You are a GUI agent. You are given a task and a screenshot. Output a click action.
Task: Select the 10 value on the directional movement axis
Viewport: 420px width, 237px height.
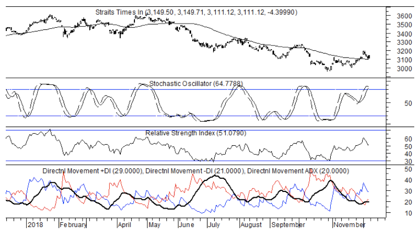[x=408, y=213]
